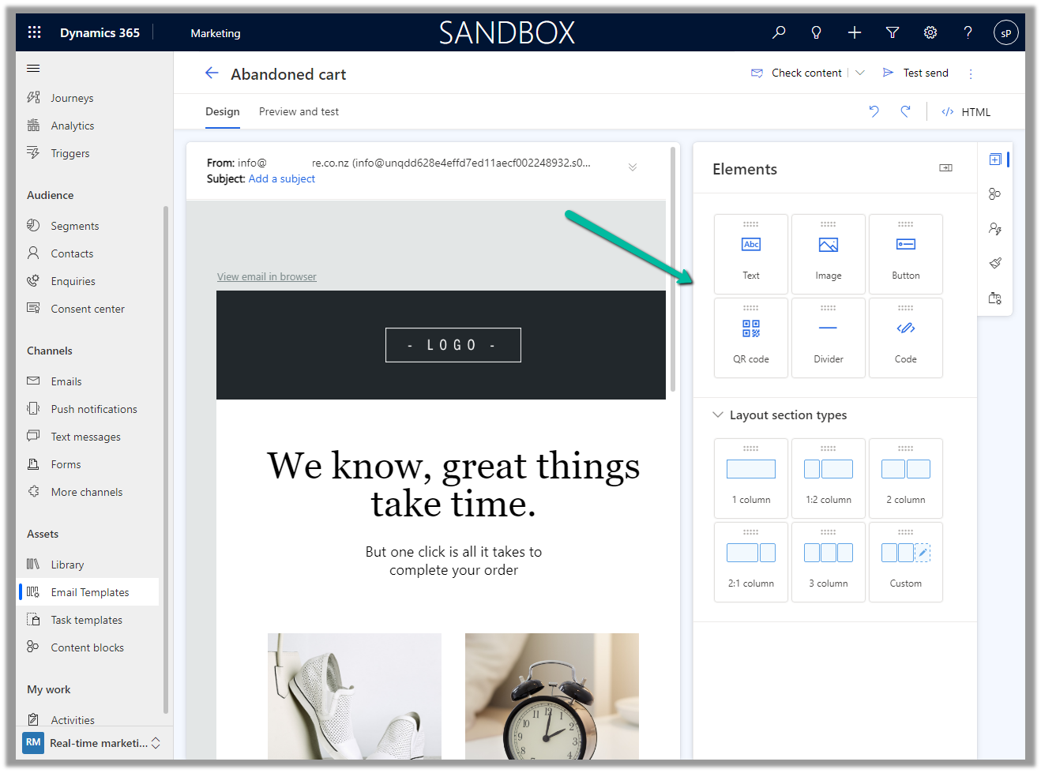Collapse the hamburger navigation menu

pos(33,69)
